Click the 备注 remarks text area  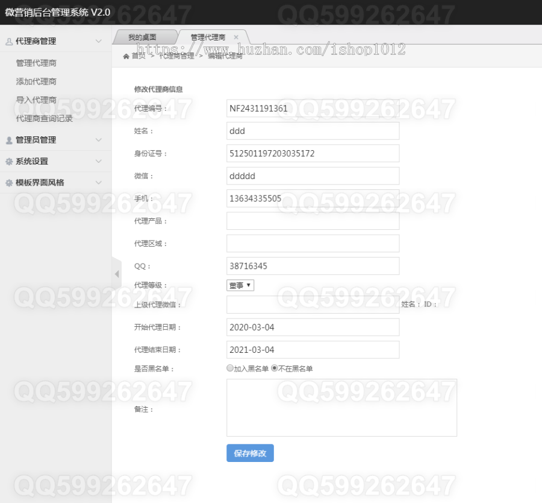pos(341,407)
